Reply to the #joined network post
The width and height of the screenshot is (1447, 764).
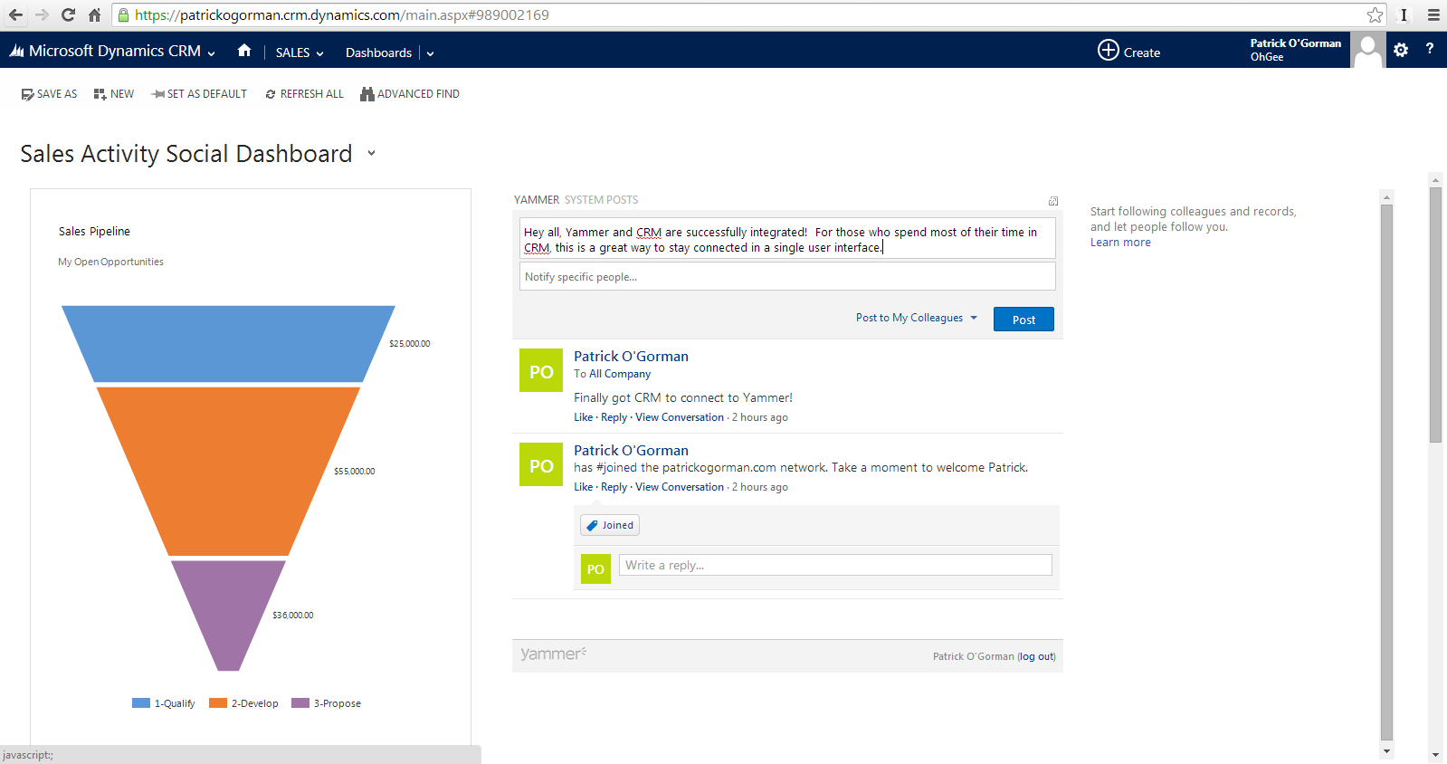coord(614,487)
